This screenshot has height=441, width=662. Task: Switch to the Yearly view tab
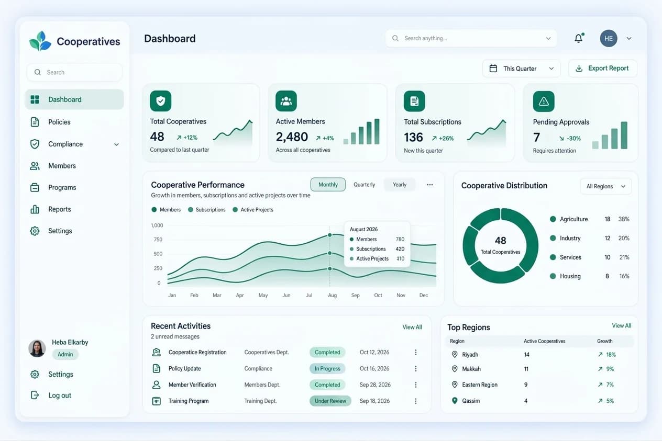point(400,185)
